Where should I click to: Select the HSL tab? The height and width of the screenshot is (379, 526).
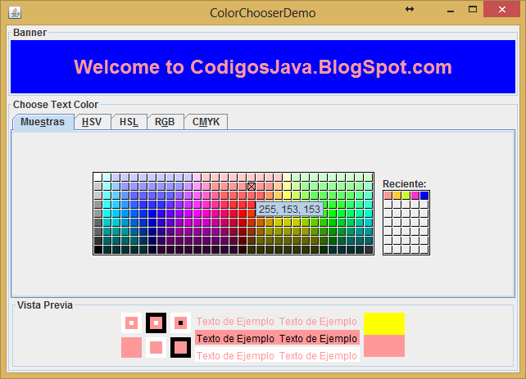[x=129, y=122]
